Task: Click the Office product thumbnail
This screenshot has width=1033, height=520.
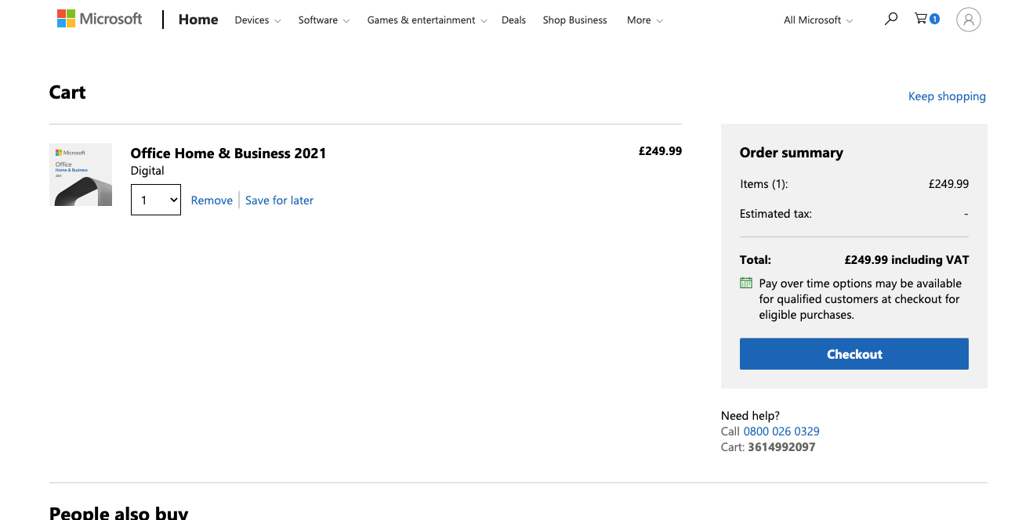Action: coord(81,175)
